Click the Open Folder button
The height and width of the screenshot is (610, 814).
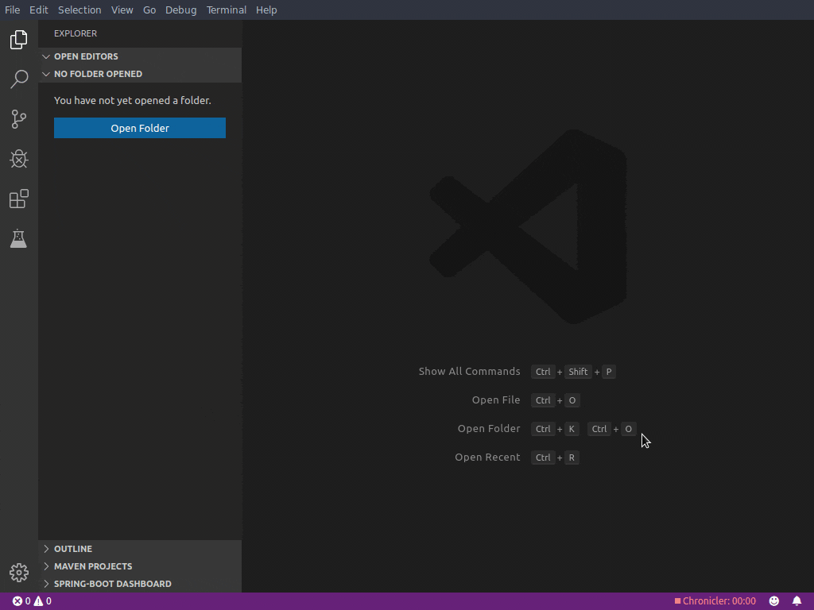click(x=140, y=128)
